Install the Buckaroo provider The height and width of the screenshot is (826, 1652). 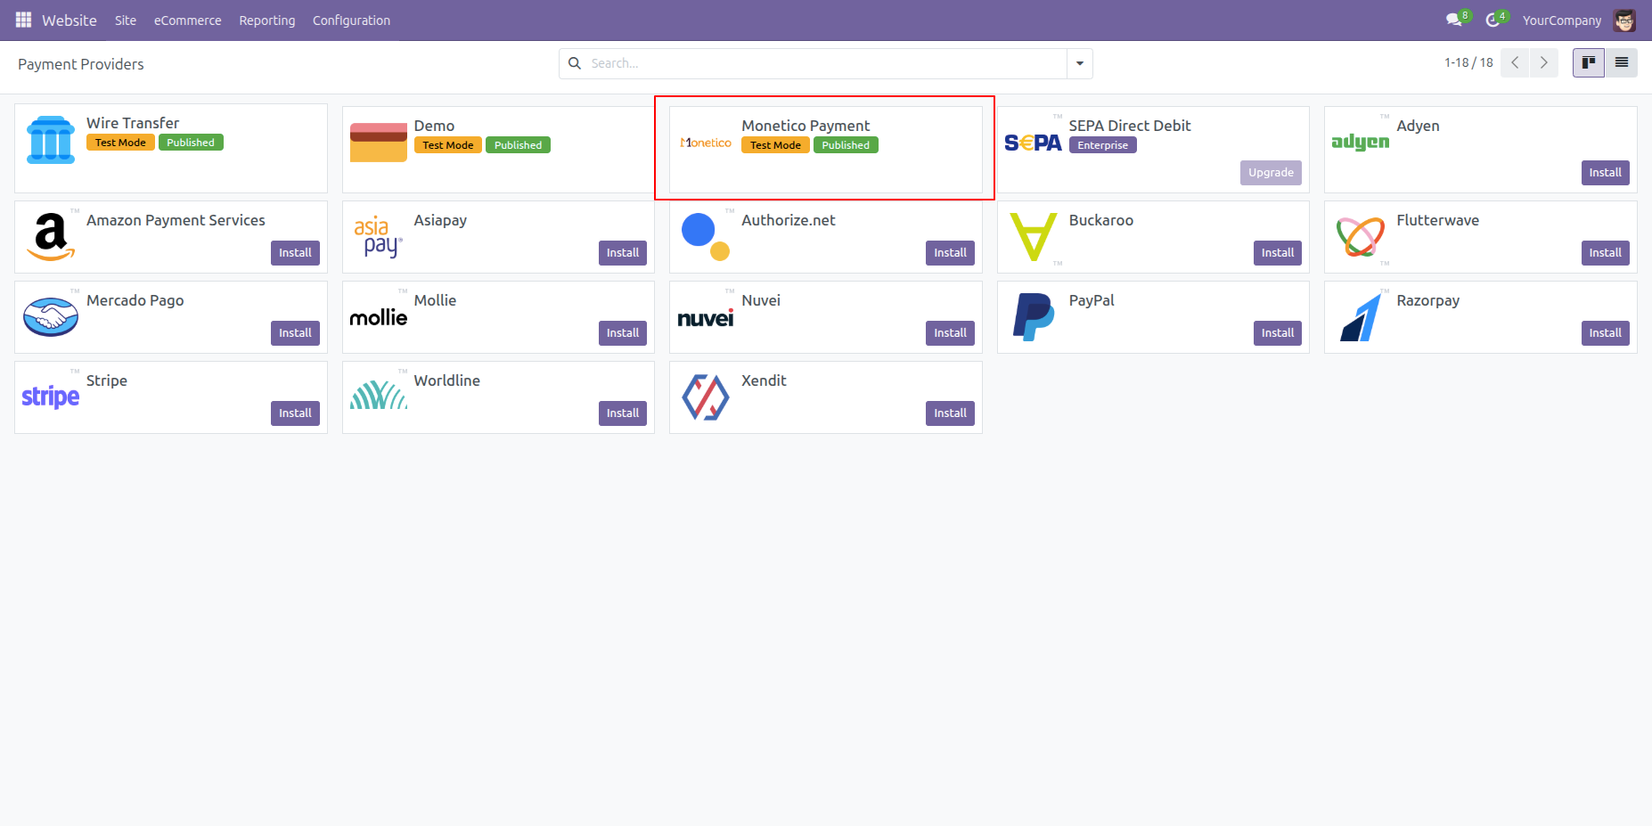pyautogui.click(x=1278, y=253)
